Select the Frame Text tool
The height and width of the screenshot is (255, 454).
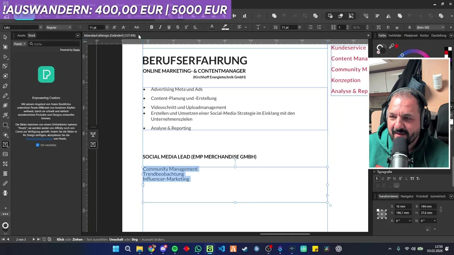pyautogui.click(x=5, y=144)
